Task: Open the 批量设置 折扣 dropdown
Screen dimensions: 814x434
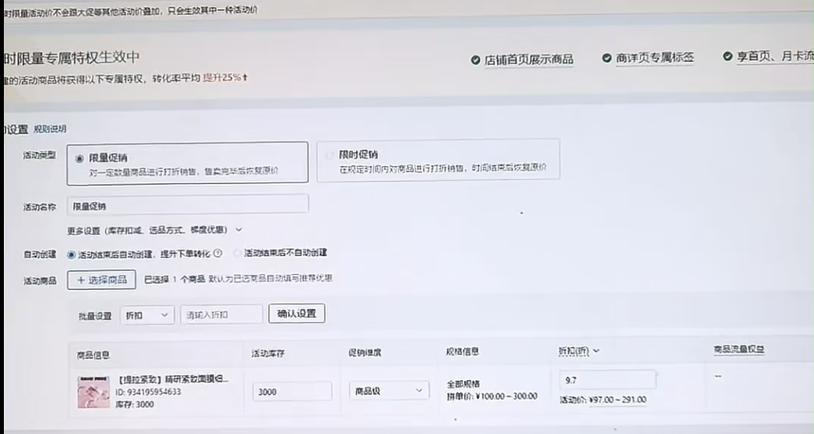Action: (x=147, y=315)
